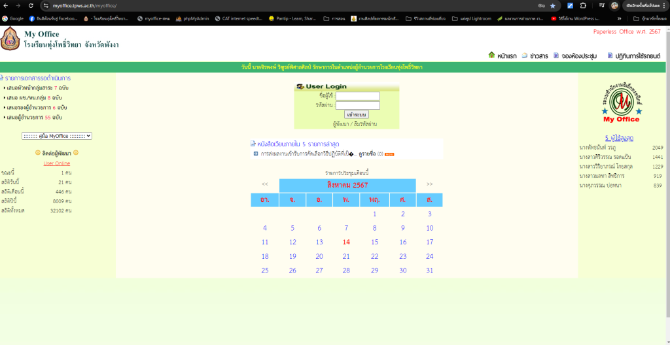Open the ปฏิทินการใช้รถยนต์ menu item
Screen dimensions: 670x345
(638, 56)
